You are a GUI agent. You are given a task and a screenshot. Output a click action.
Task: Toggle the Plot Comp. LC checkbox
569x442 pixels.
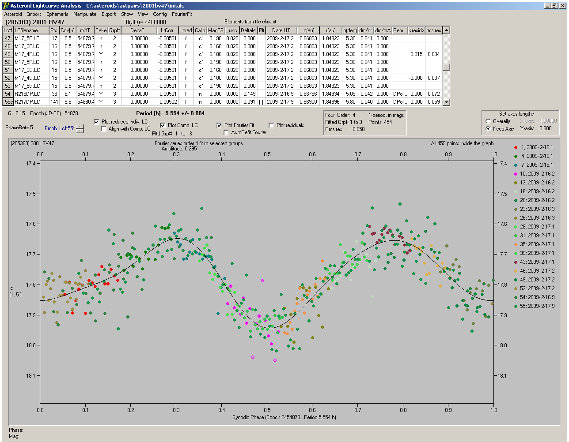point(163,125)
